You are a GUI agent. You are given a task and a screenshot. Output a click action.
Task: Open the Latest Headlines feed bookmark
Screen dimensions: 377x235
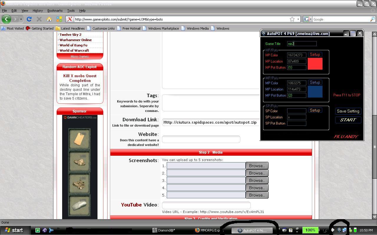(x=70, y=28)
